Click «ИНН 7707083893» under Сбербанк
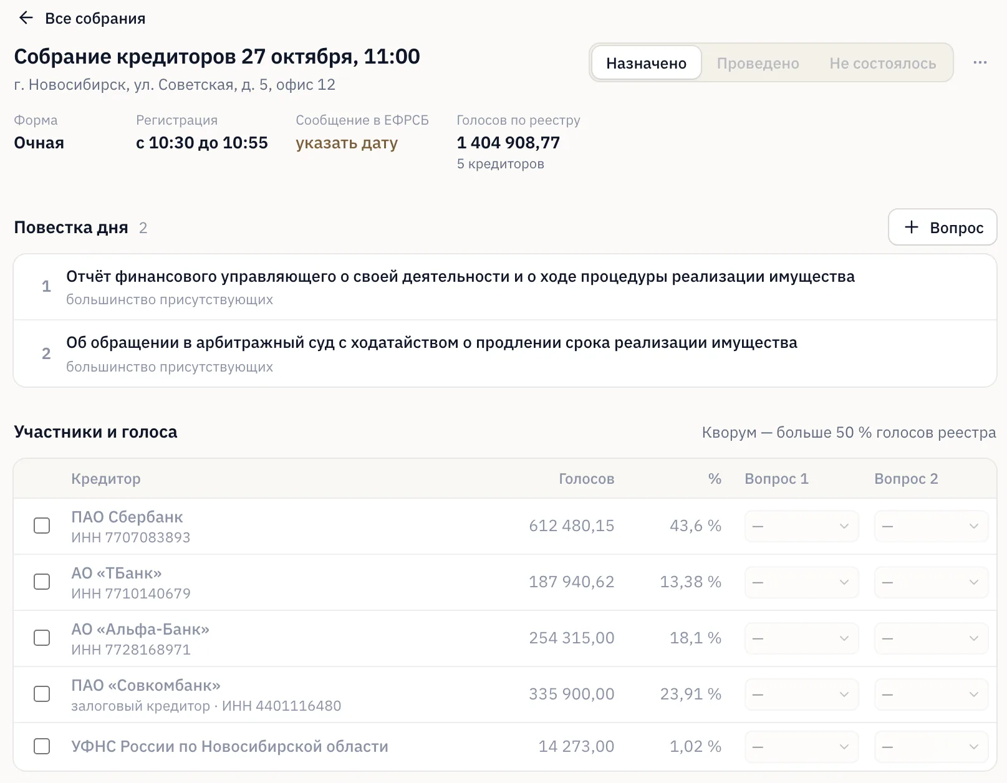 pyautogui.click(x=130, y=537)
